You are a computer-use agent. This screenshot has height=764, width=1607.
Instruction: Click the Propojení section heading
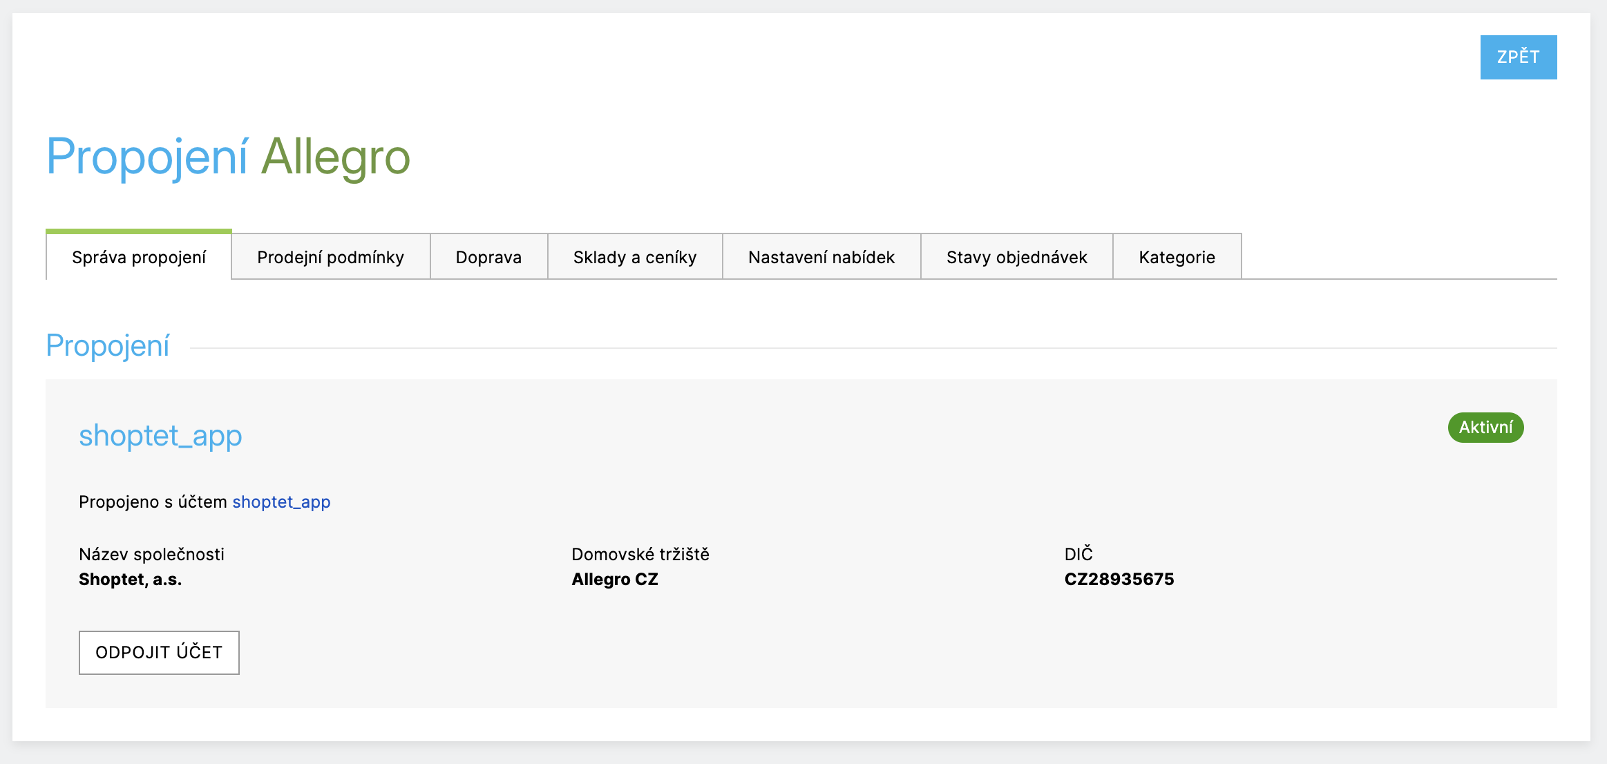coord(108,345)
